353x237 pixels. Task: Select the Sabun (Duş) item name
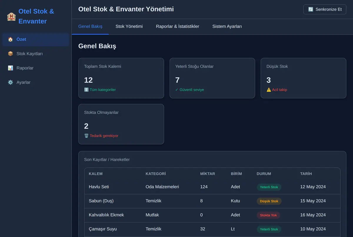click(101, 201)
